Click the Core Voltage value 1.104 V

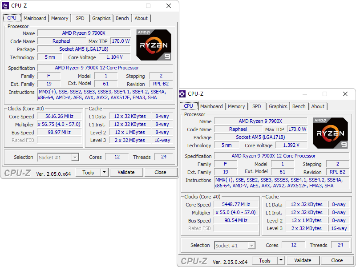pos(115,57)
